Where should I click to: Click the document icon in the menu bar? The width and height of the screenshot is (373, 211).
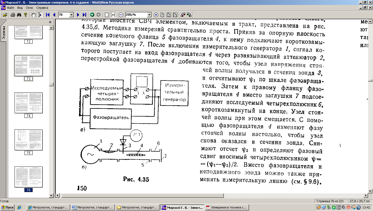pos(3,8)
